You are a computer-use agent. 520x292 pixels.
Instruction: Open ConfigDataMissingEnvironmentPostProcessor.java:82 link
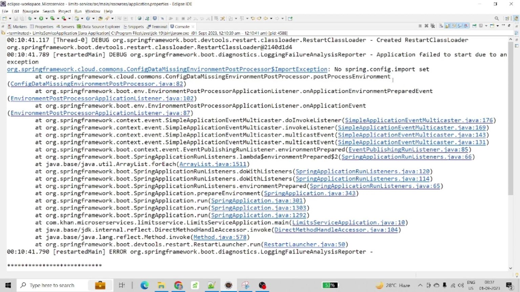(96, 84)
